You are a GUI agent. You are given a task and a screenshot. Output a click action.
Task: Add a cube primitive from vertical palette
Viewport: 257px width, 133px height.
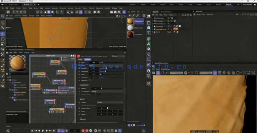click(148, 28)
